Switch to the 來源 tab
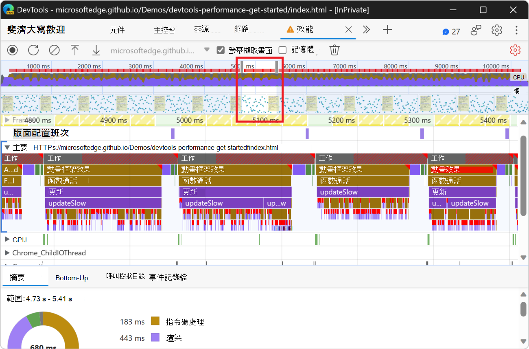This screenshot has height=349, width=529. tap(202, 29)
